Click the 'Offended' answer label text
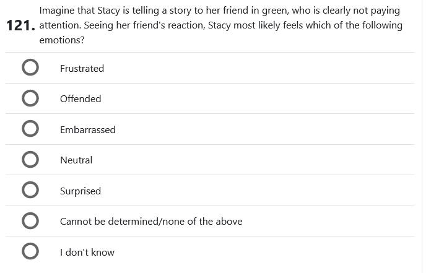This screenshot has height=273, width=431. tap(81, 99)
